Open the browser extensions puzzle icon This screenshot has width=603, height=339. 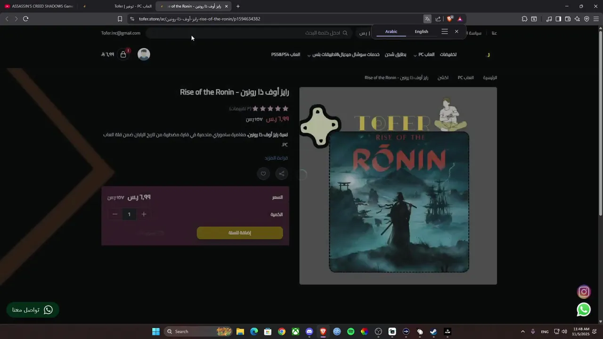(x=524, y=19)
